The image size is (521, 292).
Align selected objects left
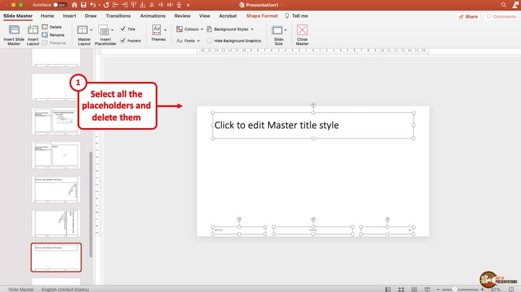click(x=115, y=5)
